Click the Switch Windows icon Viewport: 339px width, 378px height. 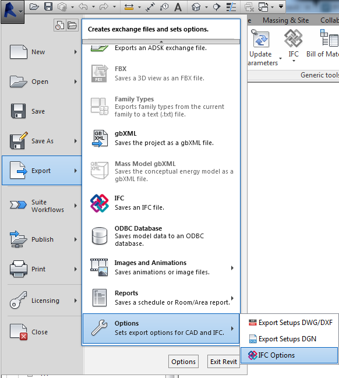[263, 7]
